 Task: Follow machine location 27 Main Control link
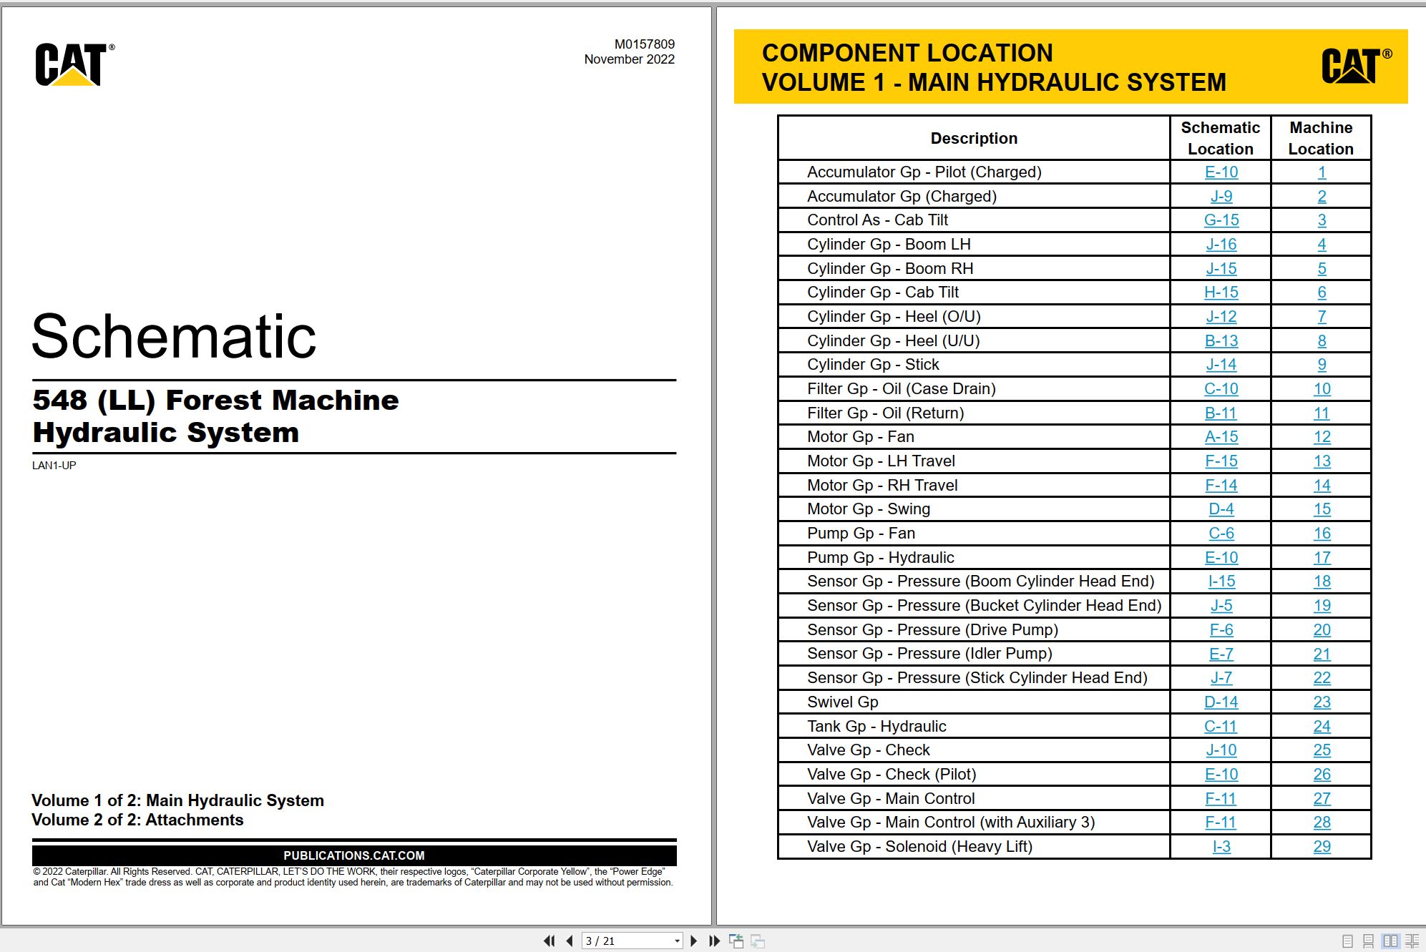[1322, 799]
